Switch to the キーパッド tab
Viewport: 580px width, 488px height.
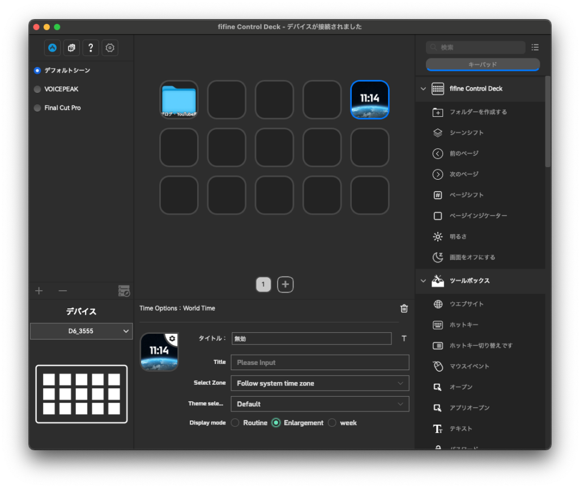[483, 65]
